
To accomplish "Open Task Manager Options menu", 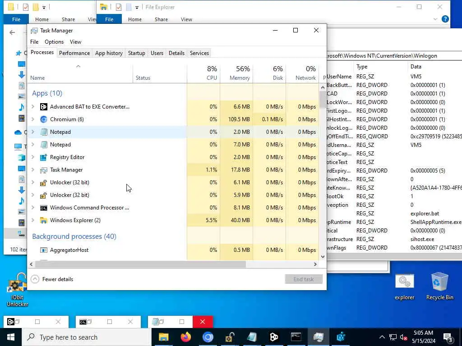I will pos(54,42).
